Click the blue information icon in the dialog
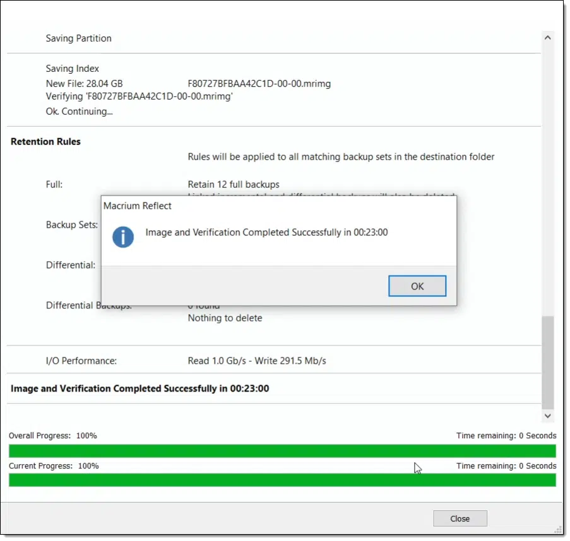570x541 pixels. [123, 237]
